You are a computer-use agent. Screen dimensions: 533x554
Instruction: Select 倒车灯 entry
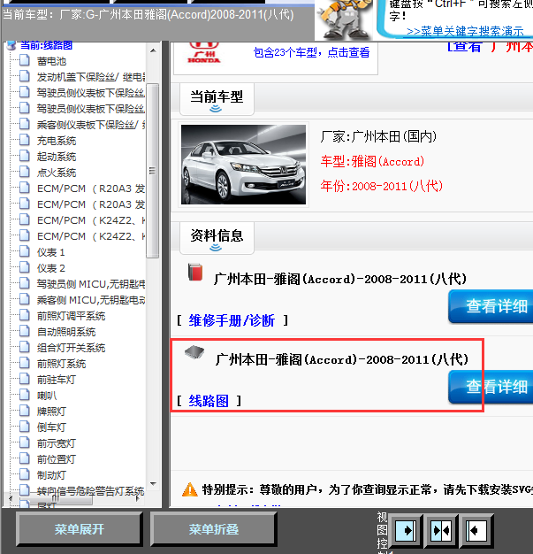51,427
